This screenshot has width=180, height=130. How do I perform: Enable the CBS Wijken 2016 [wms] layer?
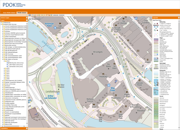coord(9,65)
